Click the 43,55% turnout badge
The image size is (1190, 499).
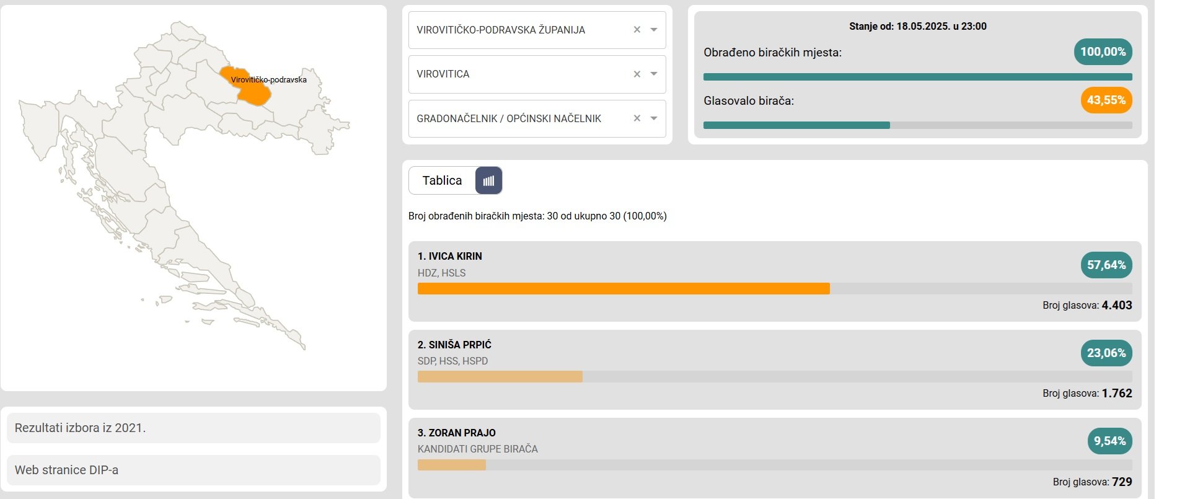[1106, 100]
